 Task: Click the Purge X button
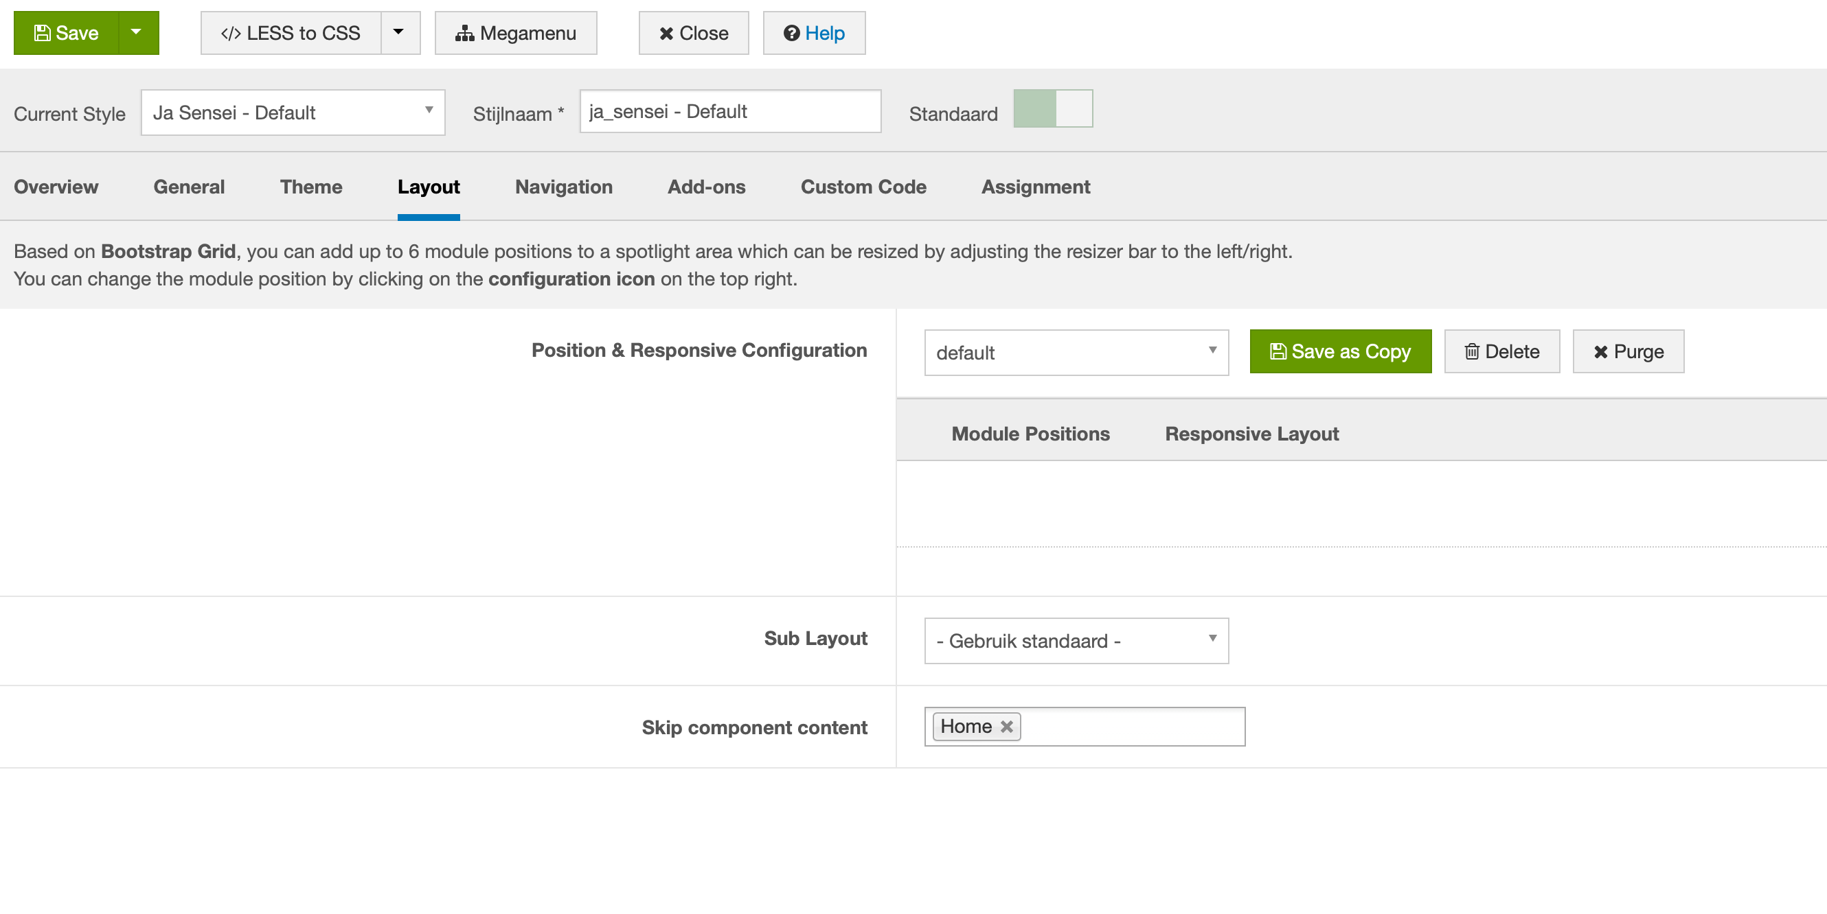tap(1627, 351)
